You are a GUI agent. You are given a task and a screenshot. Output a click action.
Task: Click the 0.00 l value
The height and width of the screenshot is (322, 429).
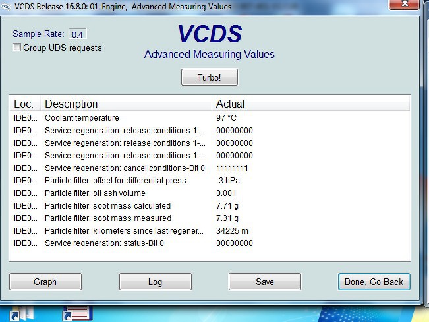[226, 193]
